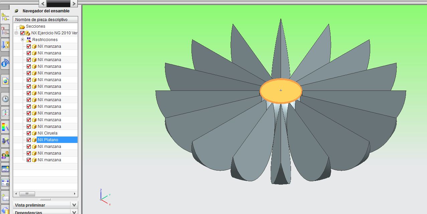Open the Assembly Navigator resource tab
427x214 pixels.
5,16
